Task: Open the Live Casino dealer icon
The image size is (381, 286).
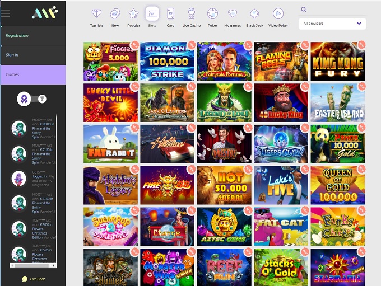Action: click(192, 13)
